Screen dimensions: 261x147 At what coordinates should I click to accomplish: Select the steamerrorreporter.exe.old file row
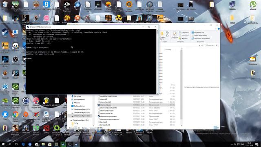(x=136, y=119)
